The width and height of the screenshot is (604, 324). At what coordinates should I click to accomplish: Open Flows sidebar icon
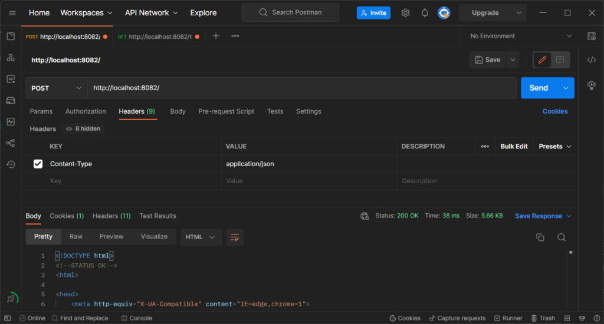point(11,143)
